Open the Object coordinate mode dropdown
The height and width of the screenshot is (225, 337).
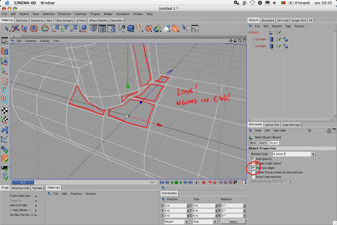(176, 222)
